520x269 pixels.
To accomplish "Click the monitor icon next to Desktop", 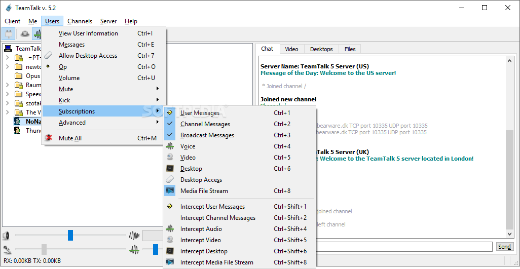I will click(170, 168).
